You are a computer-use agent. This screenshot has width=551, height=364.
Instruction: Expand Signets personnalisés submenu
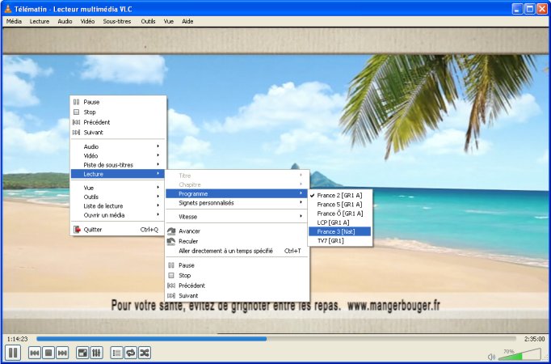238,203
